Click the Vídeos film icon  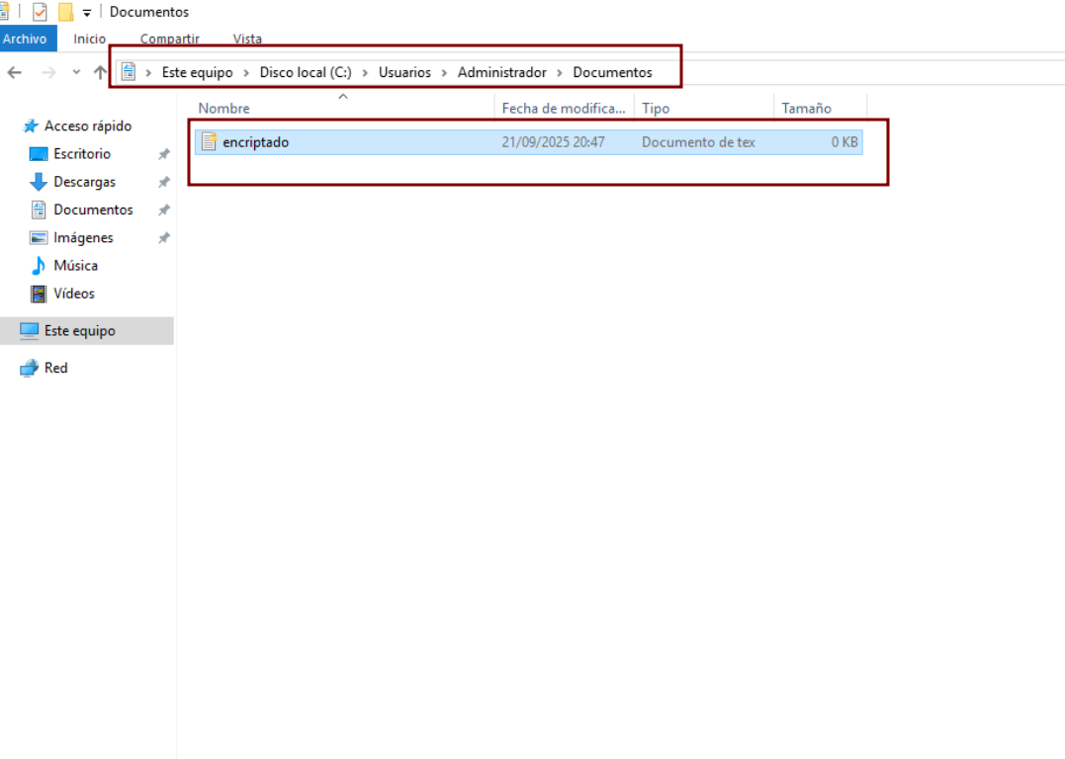coord(39,294)
